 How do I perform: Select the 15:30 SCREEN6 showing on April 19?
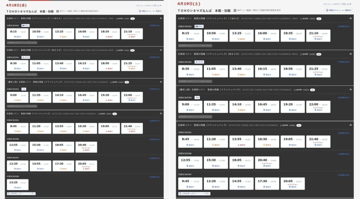tap(216, 162)
